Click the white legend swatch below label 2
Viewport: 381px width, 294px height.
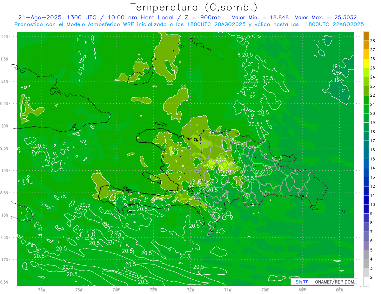coord(366,282)
